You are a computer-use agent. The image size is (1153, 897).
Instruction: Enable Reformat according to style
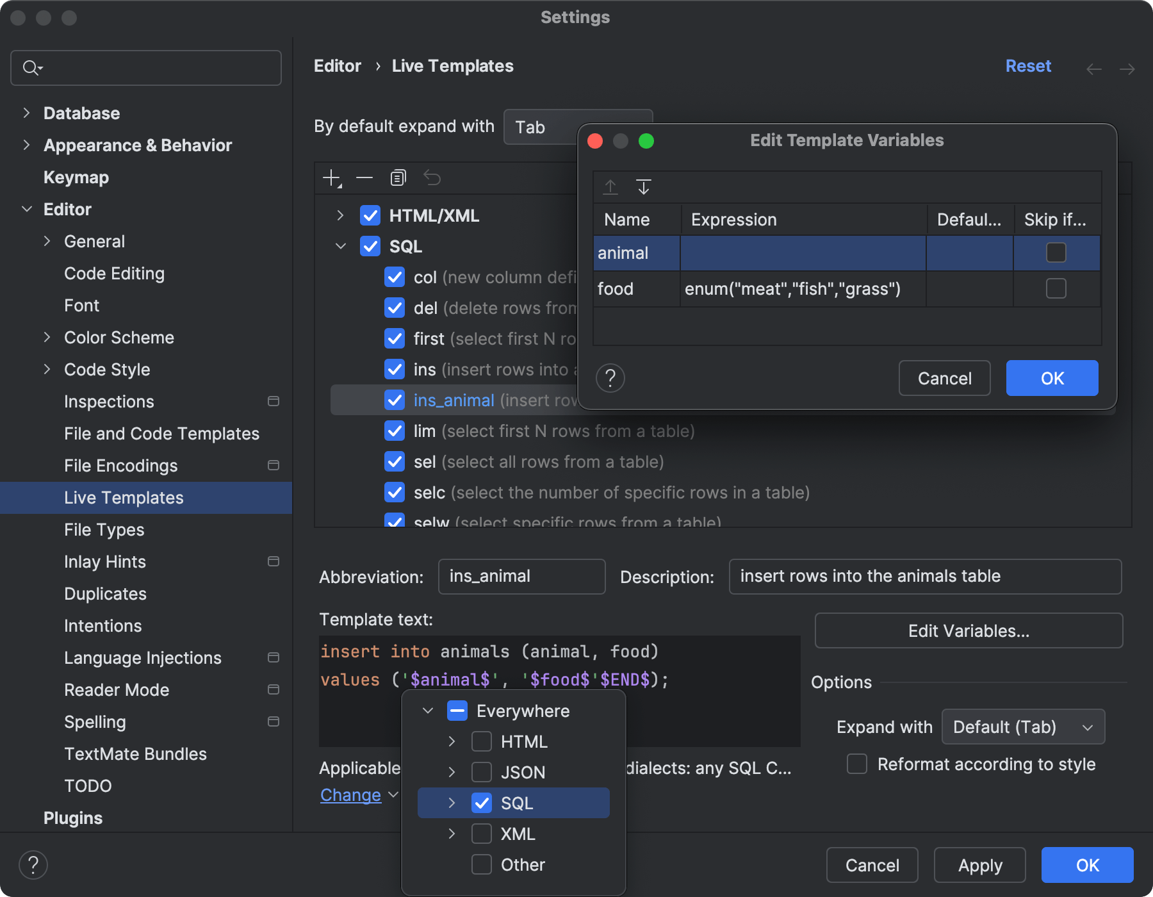856,763
